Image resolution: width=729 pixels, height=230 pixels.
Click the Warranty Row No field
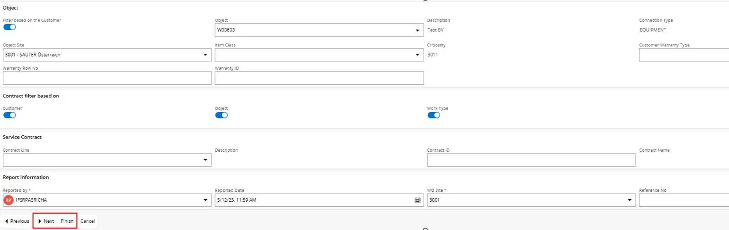point(107,78)
